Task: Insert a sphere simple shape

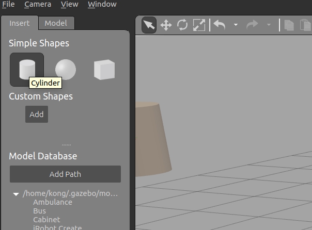Action: click(66, 69)
